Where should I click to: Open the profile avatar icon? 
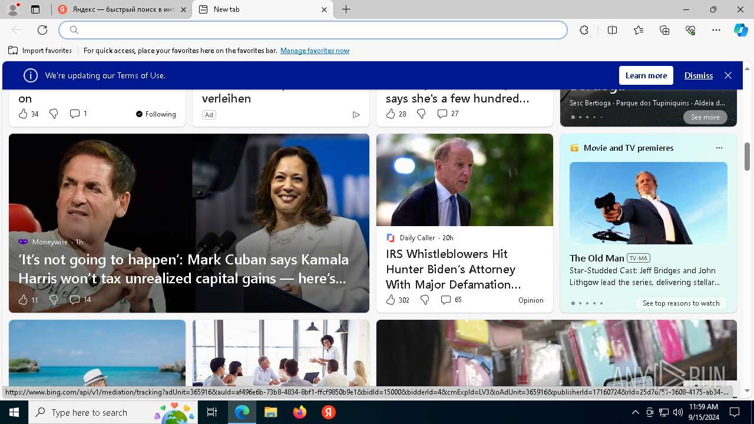[x=12, y=9]
